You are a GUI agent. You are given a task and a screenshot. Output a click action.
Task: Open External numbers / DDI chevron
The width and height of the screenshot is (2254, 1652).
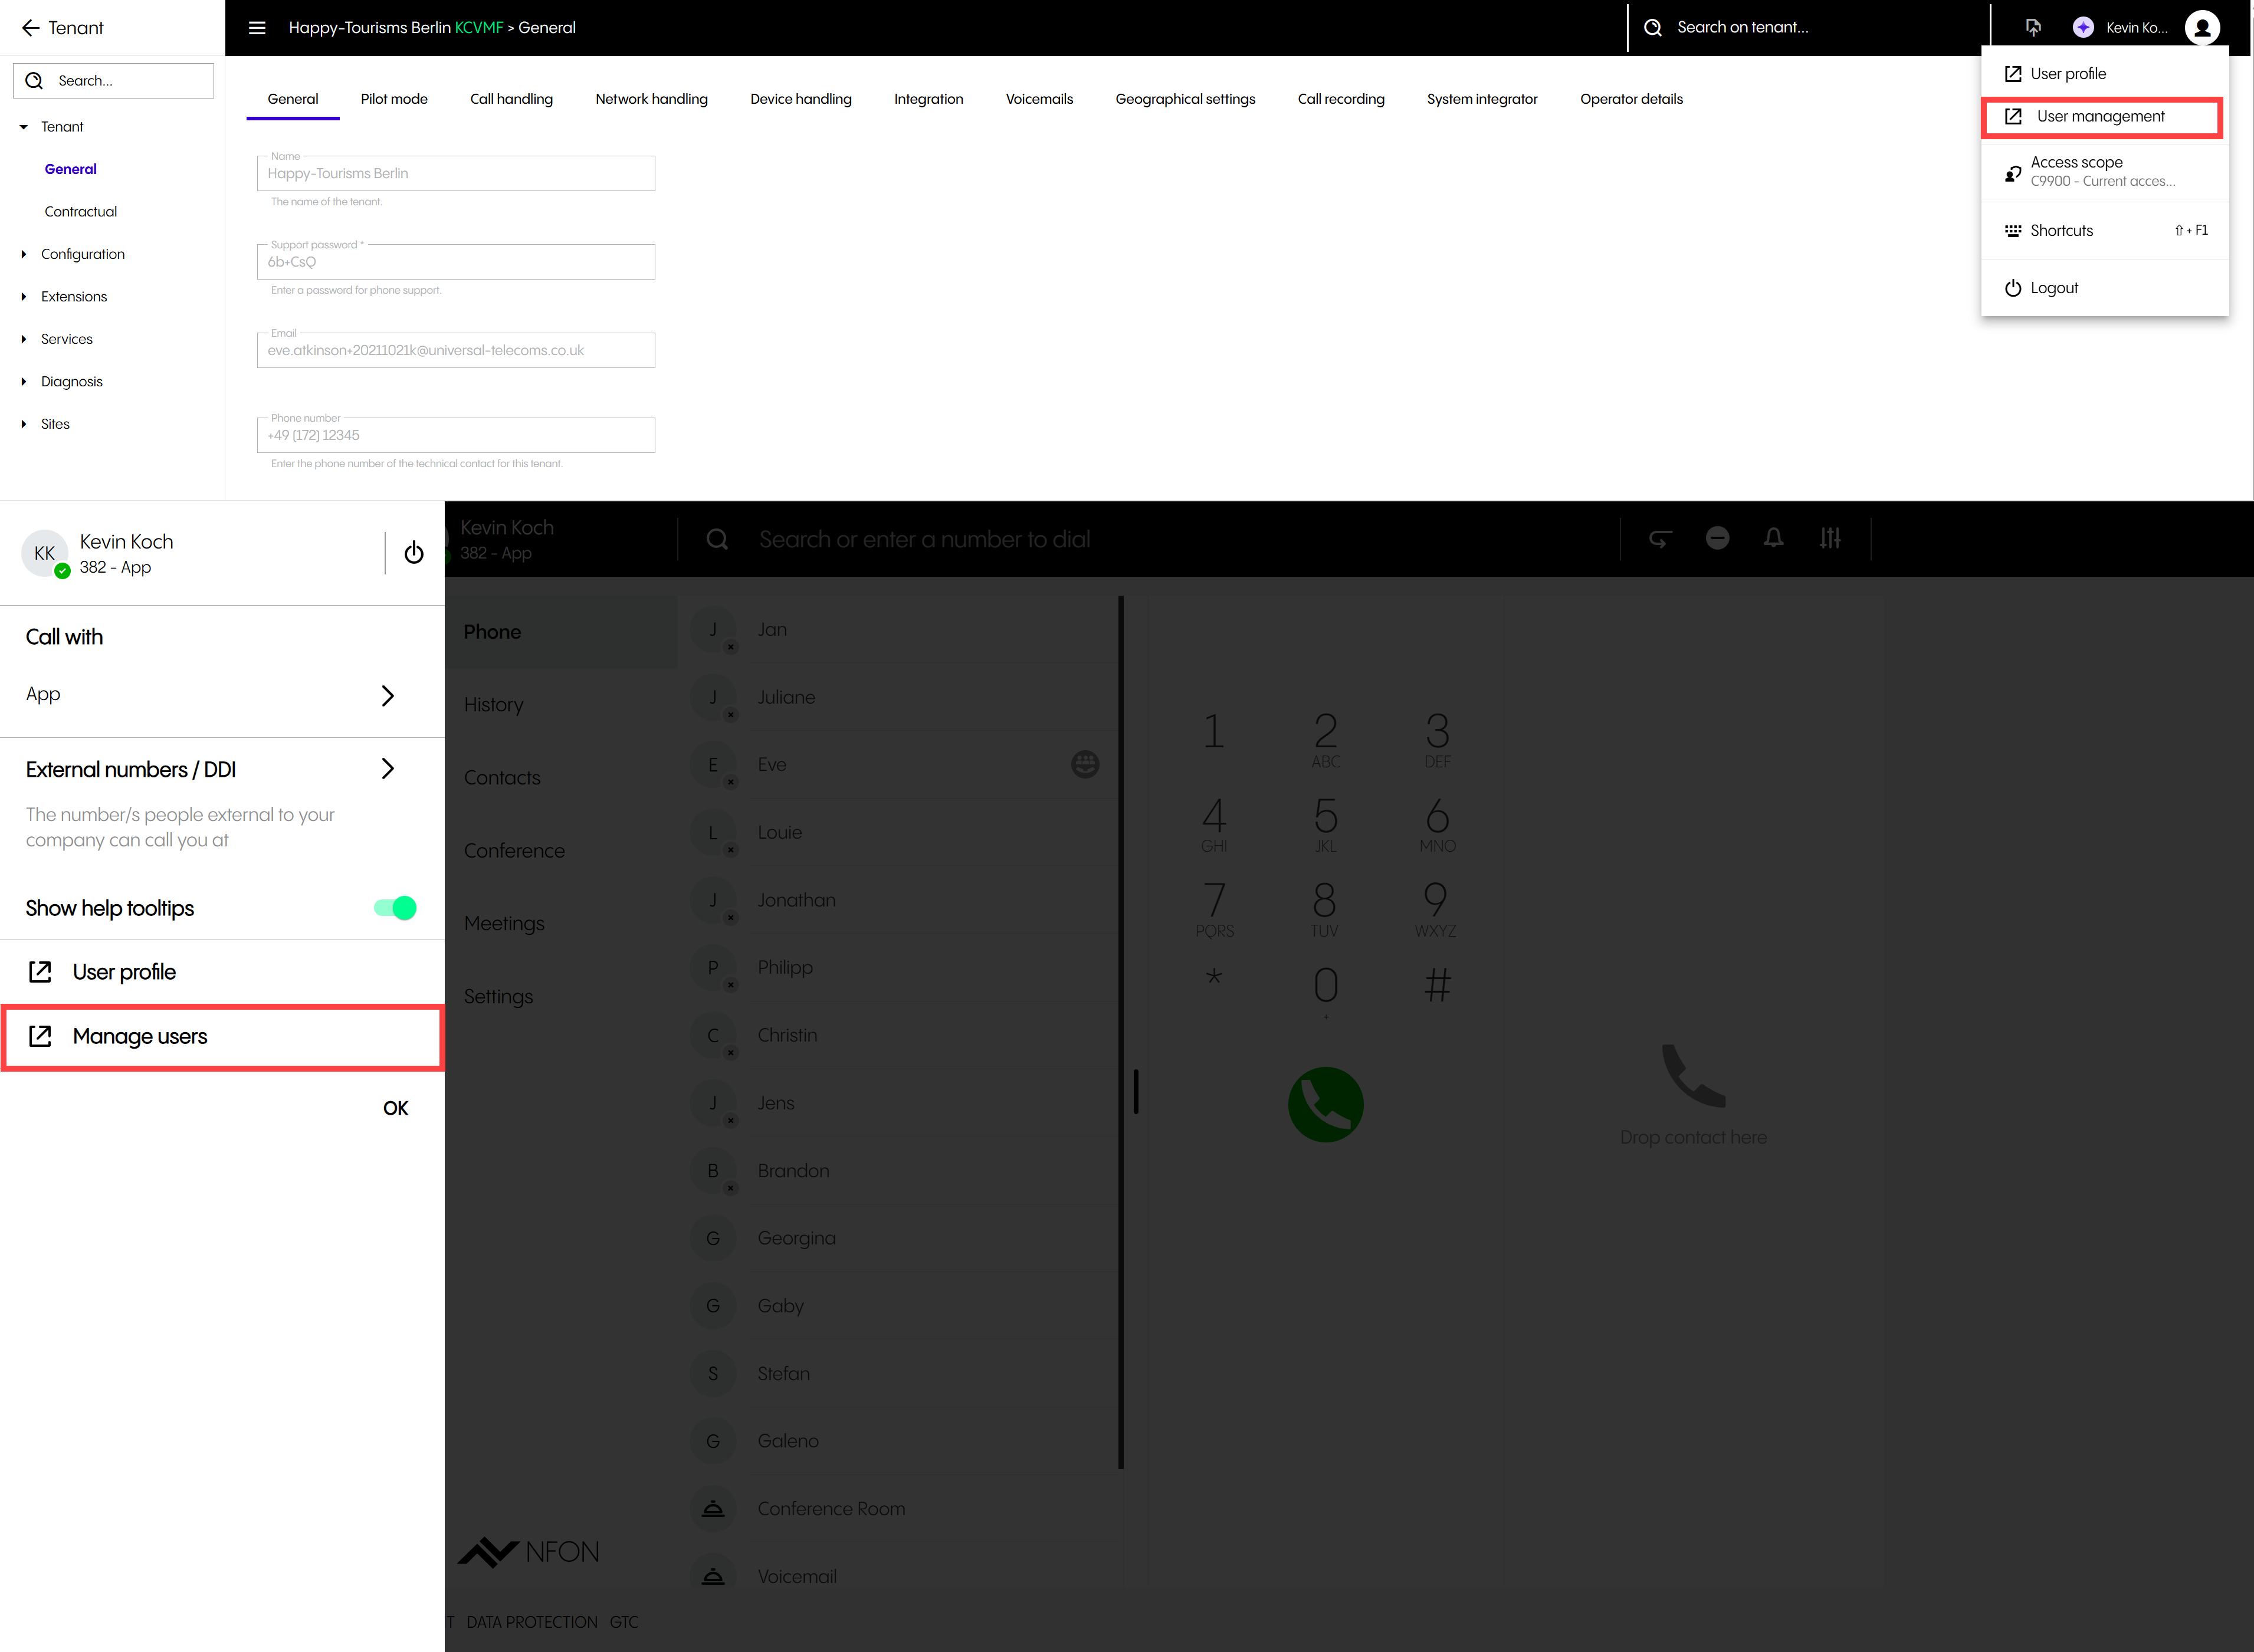coord(388,769)
